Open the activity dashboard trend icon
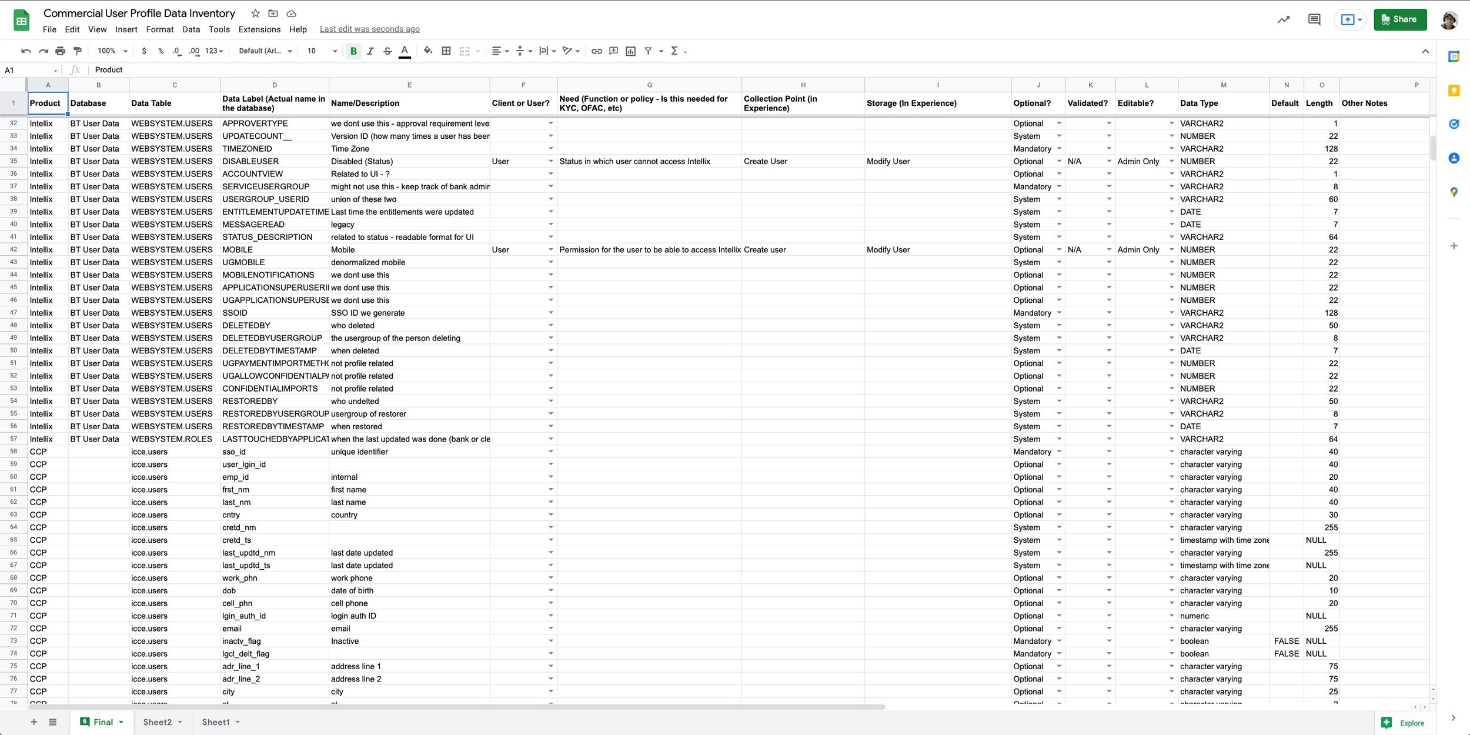 pyautogui.click(x=1284, y=19)
